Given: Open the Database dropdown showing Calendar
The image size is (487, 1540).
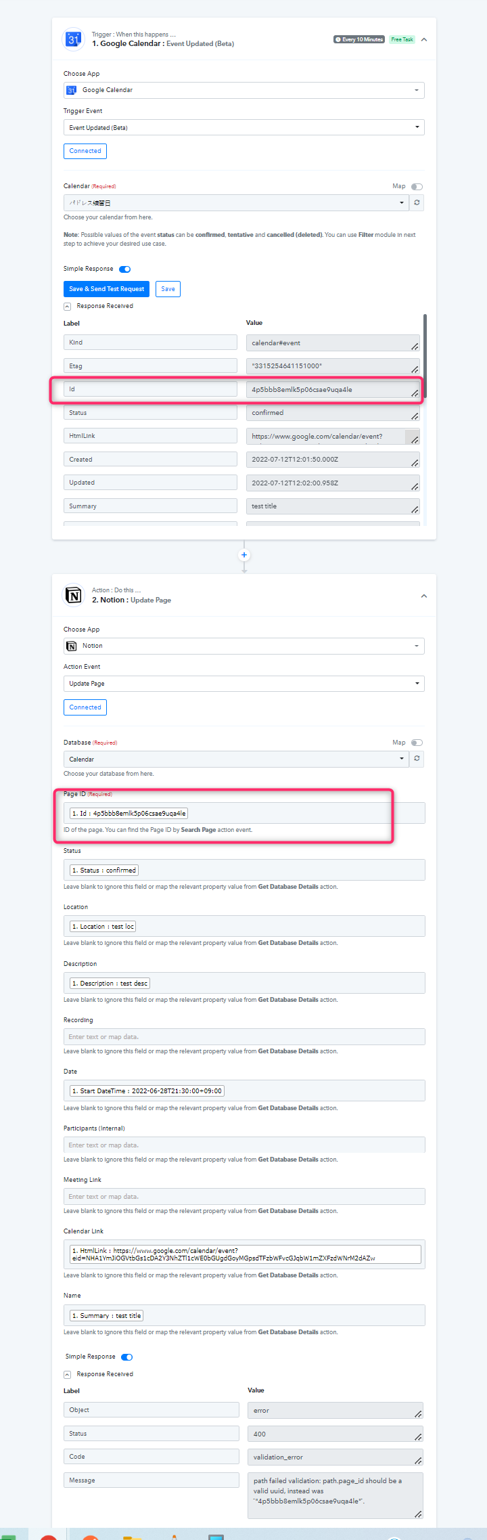Looking at the screenshot, I should pos(236,759).
